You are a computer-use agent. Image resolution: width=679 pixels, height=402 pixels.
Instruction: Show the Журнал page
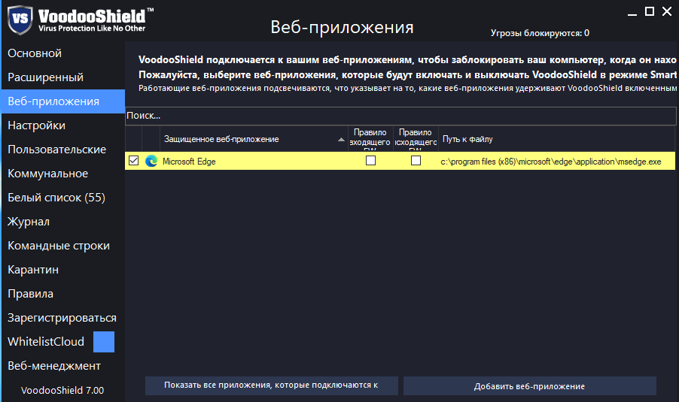tap(29, 222)
